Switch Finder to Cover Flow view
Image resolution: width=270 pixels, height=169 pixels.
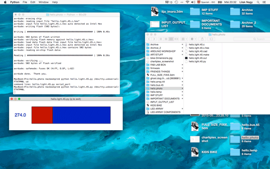(x=176, y=39)
